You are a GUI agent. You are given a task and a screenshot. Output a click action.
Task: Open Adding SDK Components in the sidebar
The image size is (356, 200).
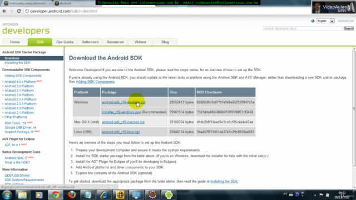point(23,76)
